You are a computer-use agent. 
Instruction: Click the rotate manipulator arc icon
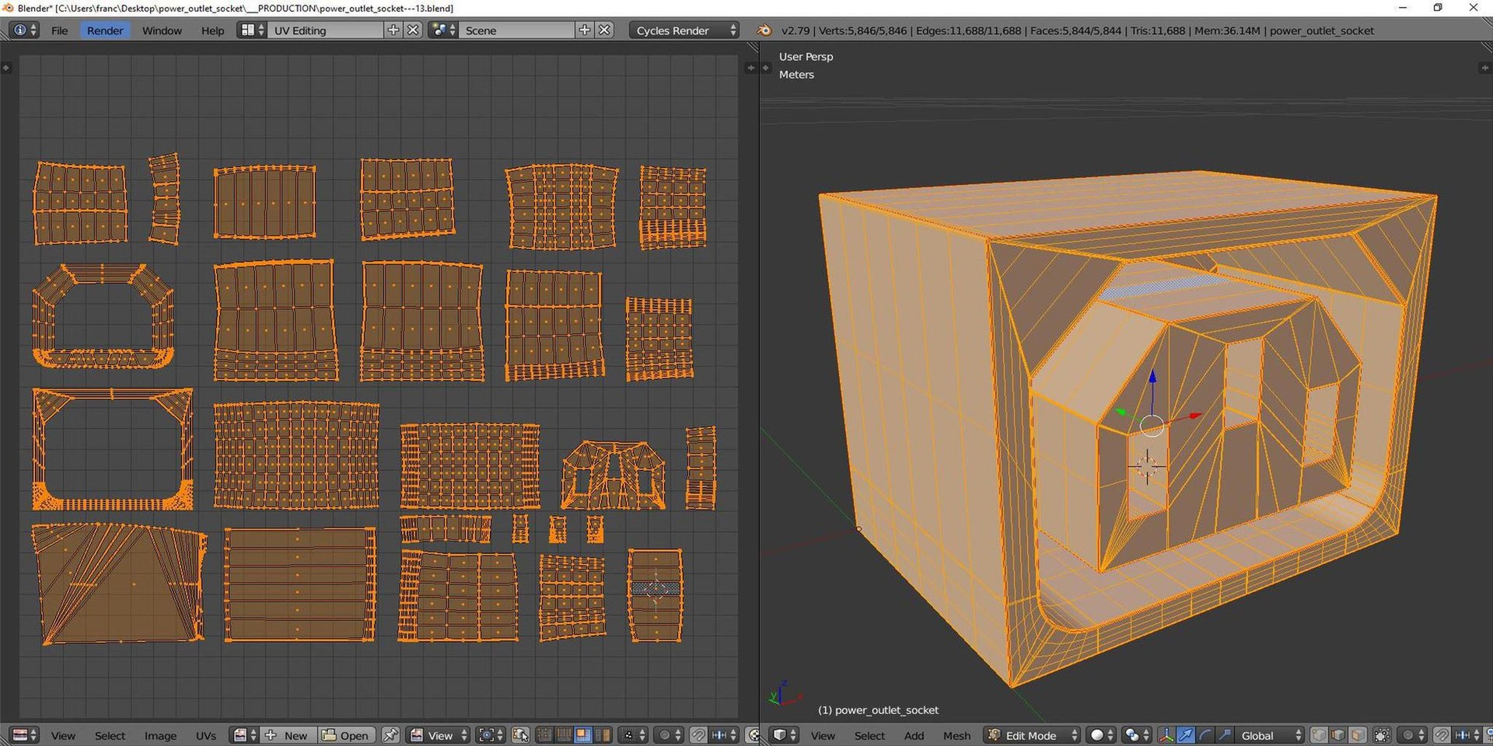coord(1205,735)
